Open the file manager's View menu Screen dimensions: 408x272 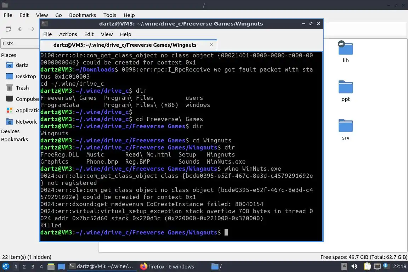tap(42, 15)
